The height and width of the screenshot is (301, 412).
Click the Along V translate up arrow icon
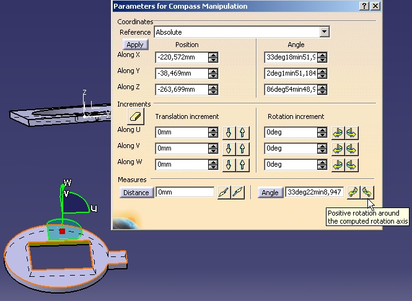point(242,149)
